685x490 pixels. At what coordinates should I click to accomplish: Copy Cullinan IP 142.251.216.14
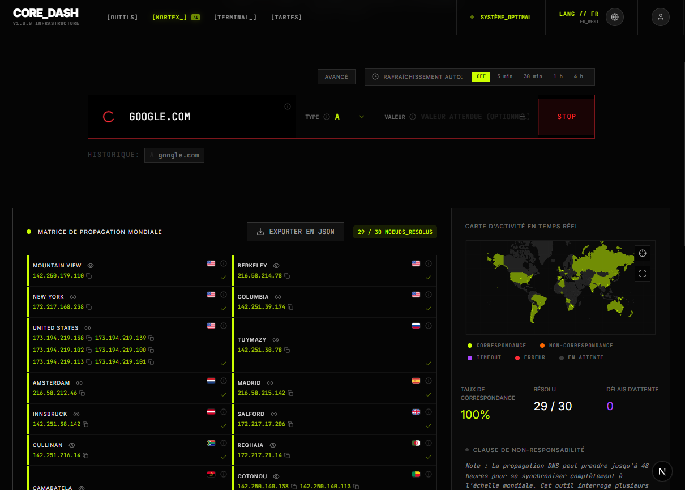(x=85, y=455)
